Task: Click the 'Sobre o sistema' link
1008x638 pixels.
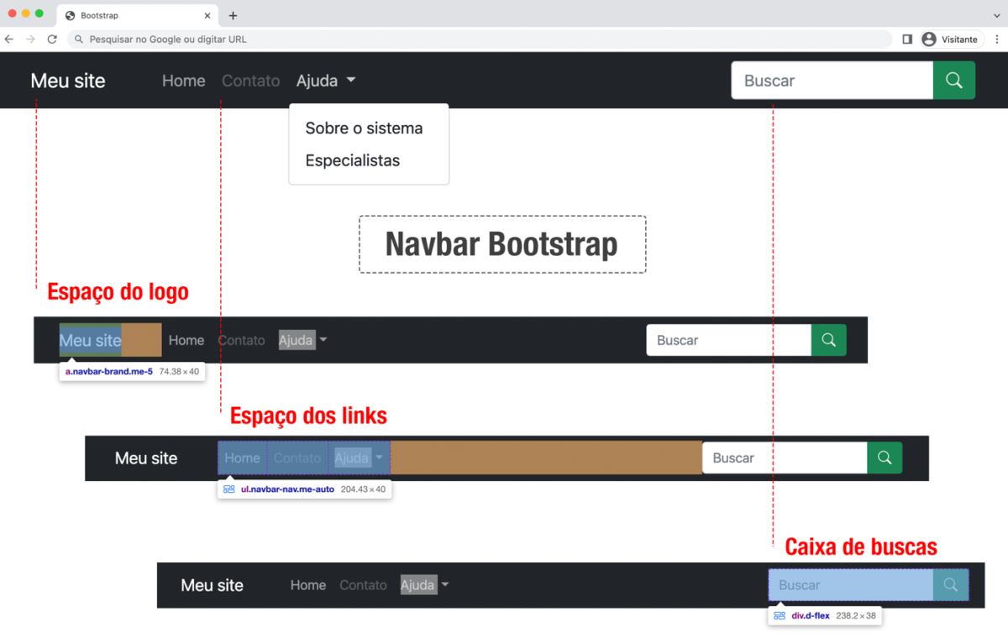Action: tap(365, 128)
